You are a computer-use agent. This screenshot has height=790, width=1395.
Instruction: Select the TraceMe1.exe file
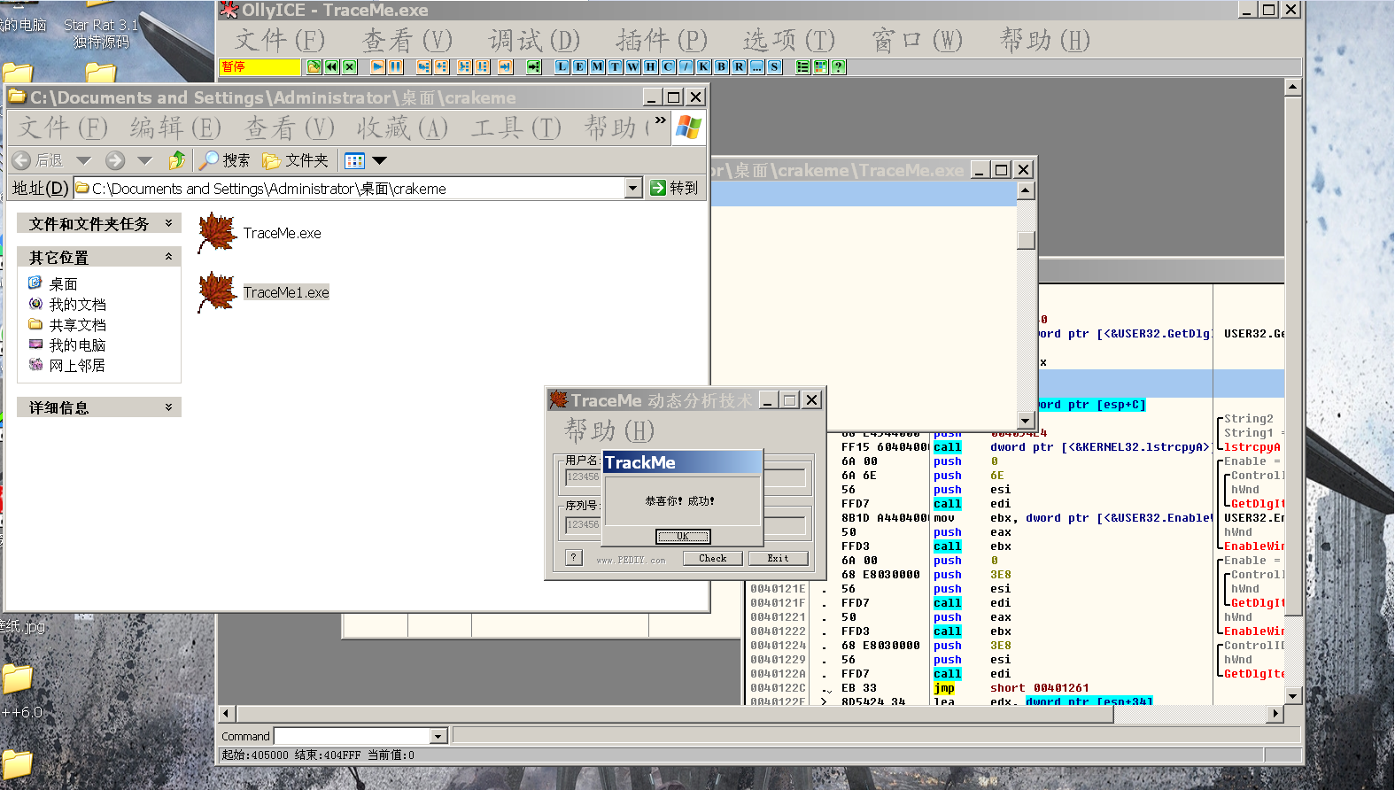pos(264,292)
